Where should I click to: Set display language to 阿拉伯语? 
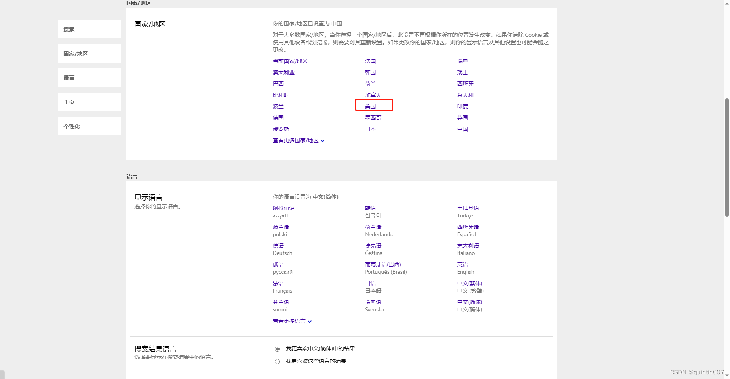tap(284, 208)
